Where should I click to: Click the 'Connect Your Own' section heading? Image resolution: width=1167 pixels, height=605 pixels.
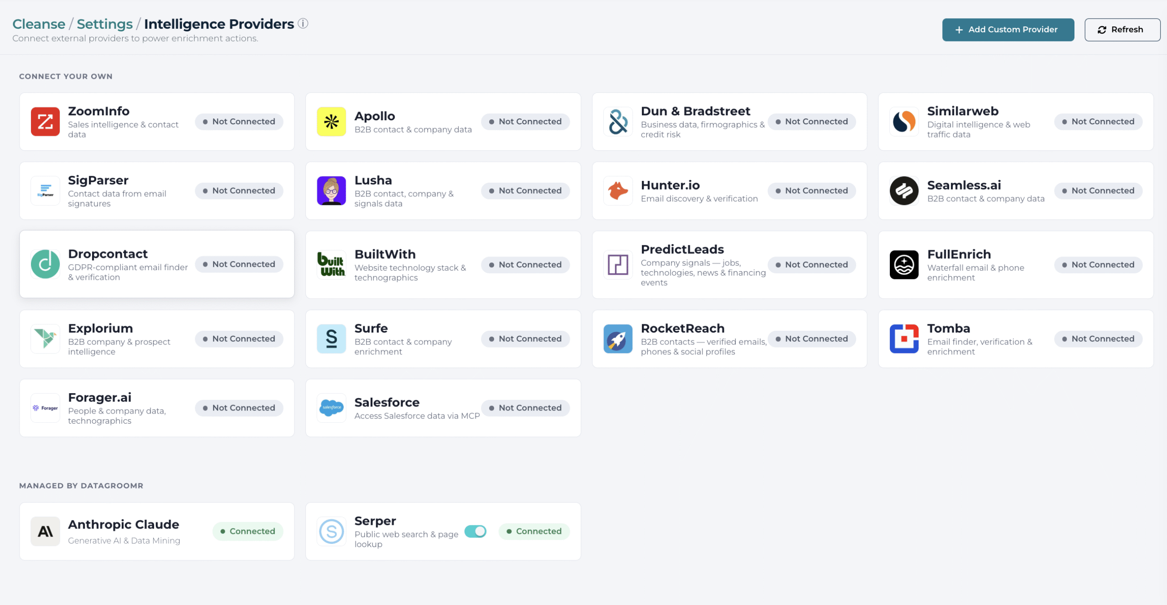point(66,77)
